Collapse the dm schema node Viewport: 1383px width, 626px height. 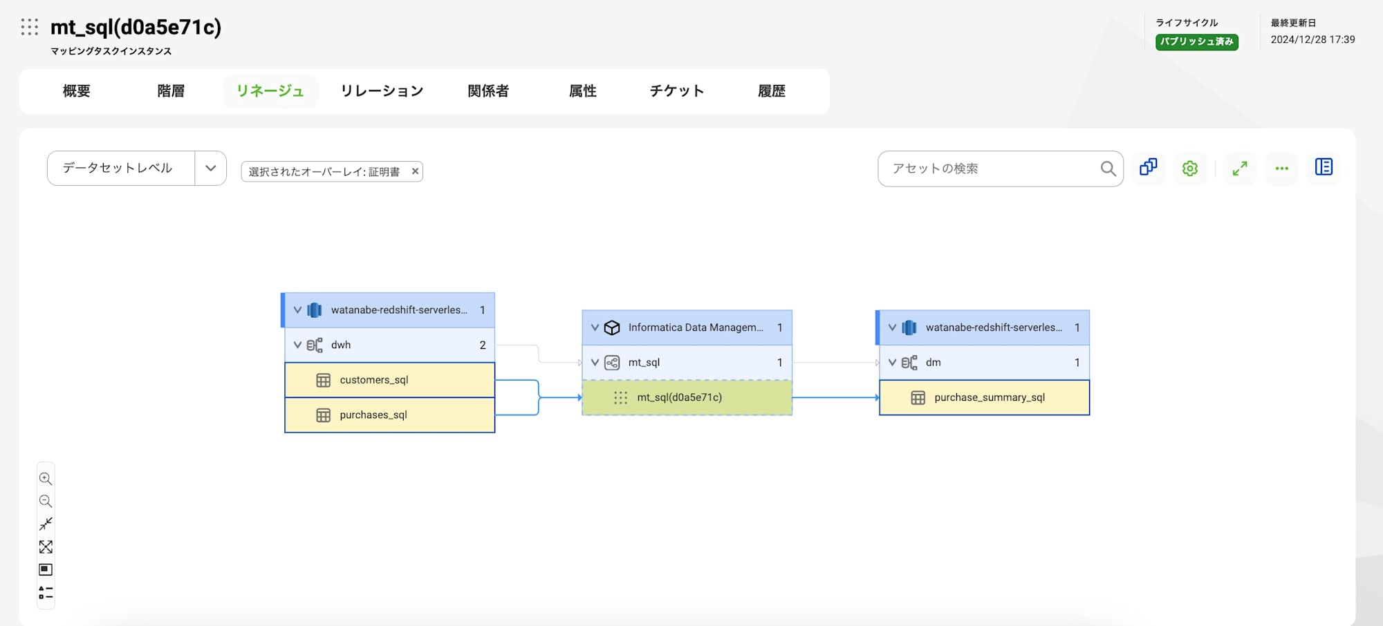[892, 362]
